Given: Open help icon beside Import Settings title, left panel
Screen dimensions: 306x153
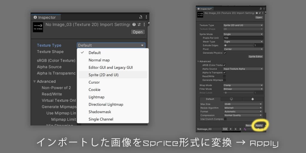Looking at the screenshot, I should click(134, 25).
